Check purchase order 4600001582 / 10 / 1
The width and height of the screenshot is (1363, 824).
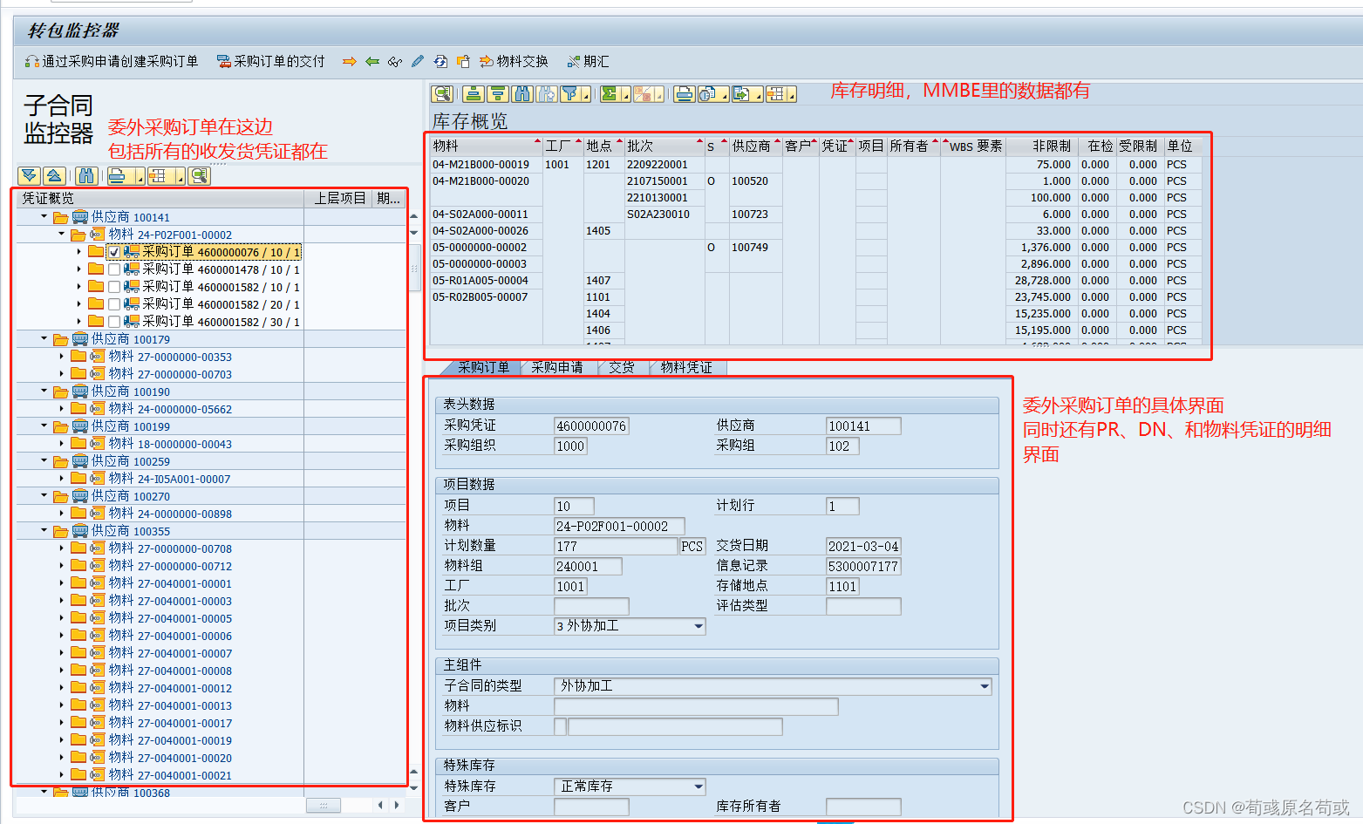pyautogui.click(x=114, y=287)
